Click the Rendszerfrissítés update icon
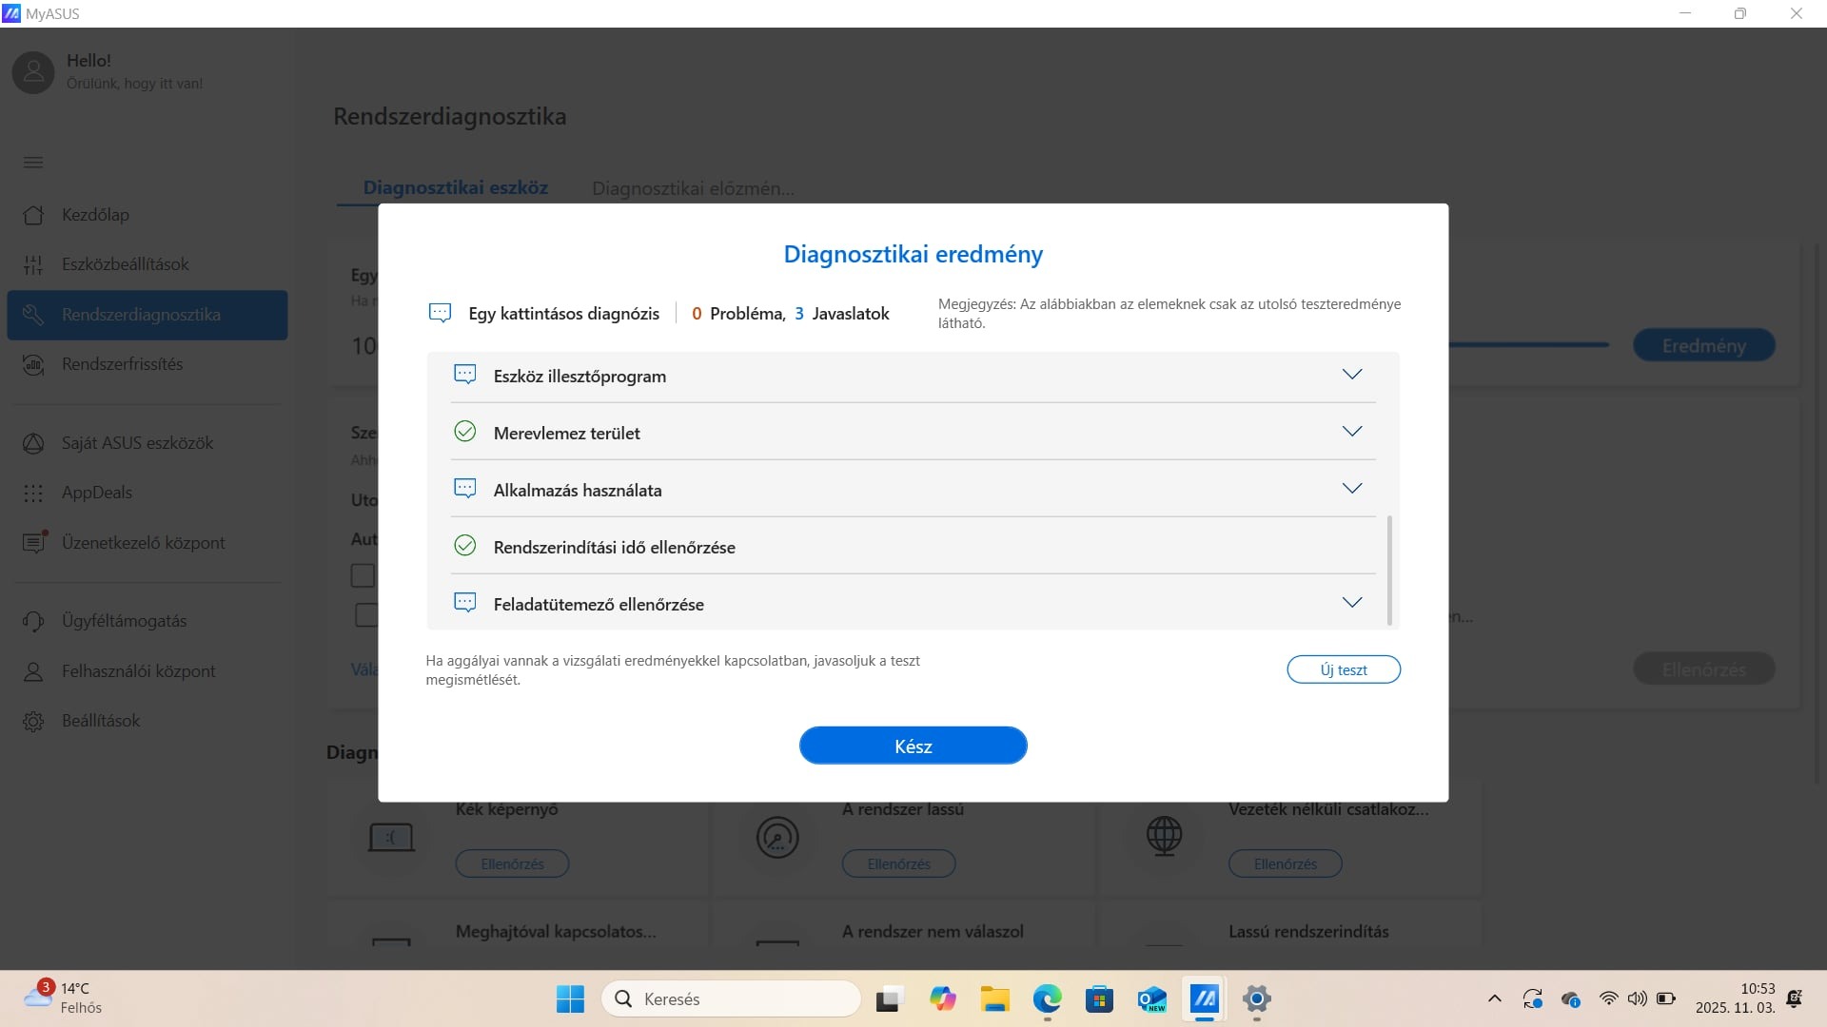1827x1027 pixels. click(33, 364)
